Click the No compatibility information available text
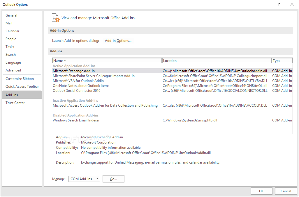Viewport: 299px width, 197px height. click(111, 148)
